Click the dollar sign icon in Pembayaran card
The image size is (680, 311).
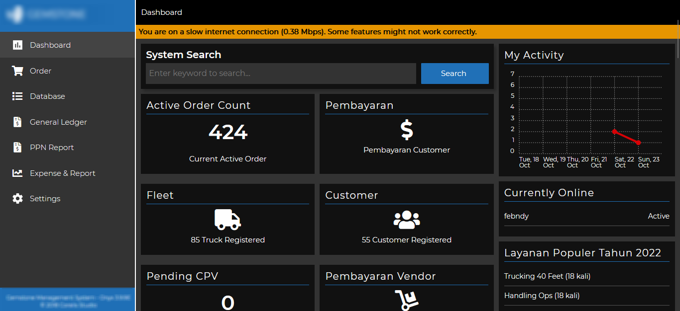pos(407,130)
